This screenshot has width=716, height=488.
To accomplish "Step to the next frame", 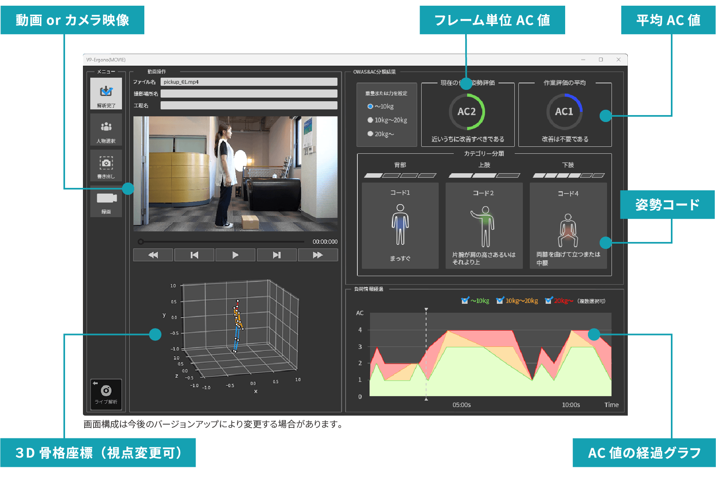I will (277, 255).
